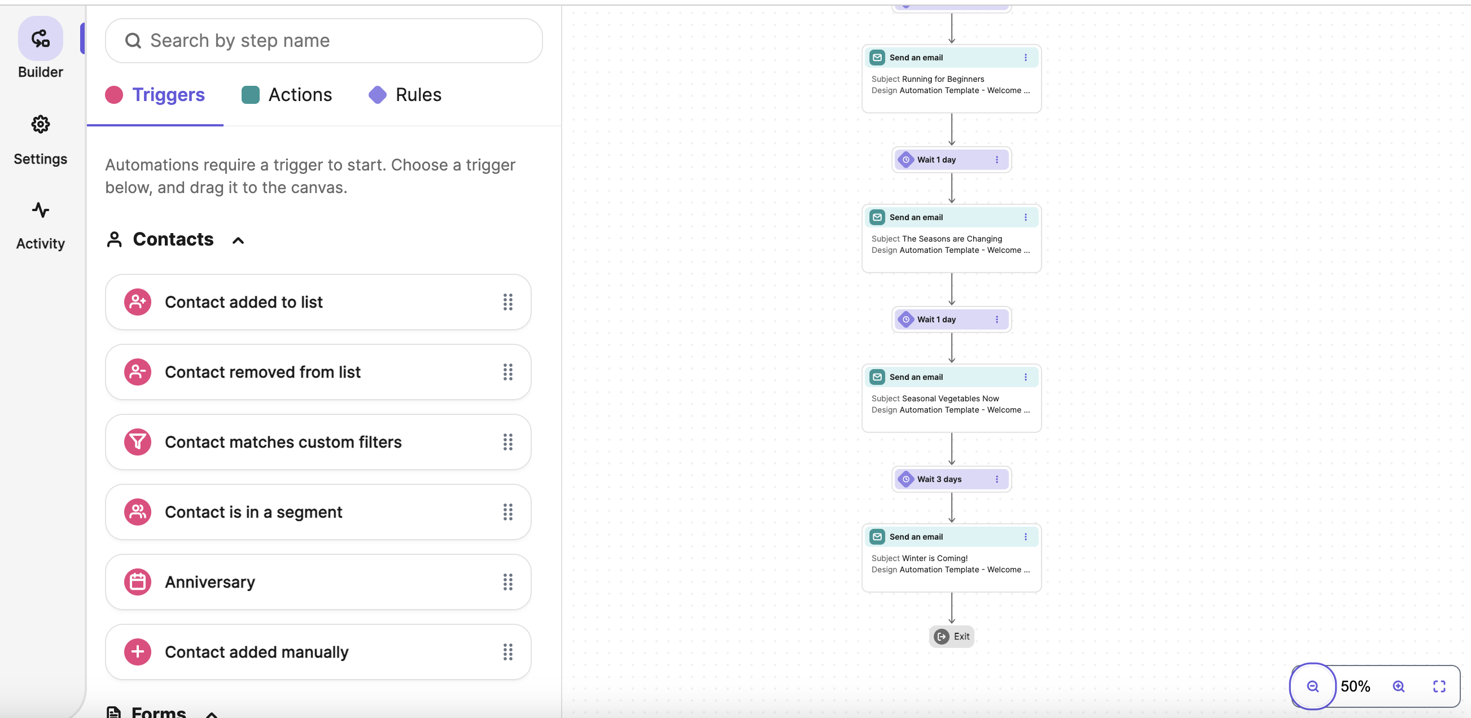Switch to the Actions tab
1471x718 pixels.
286,95
